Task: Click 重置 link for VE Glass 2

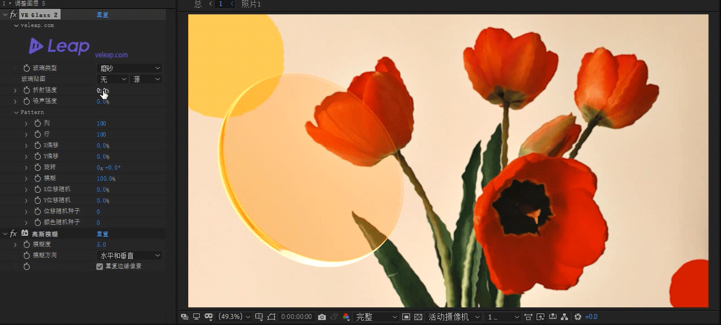Action: point(102,15)
